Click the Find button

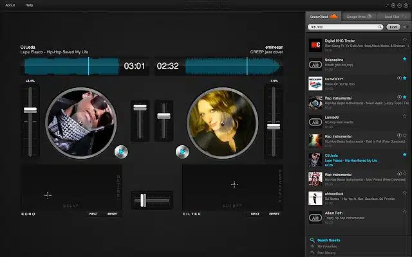[393, 27]
